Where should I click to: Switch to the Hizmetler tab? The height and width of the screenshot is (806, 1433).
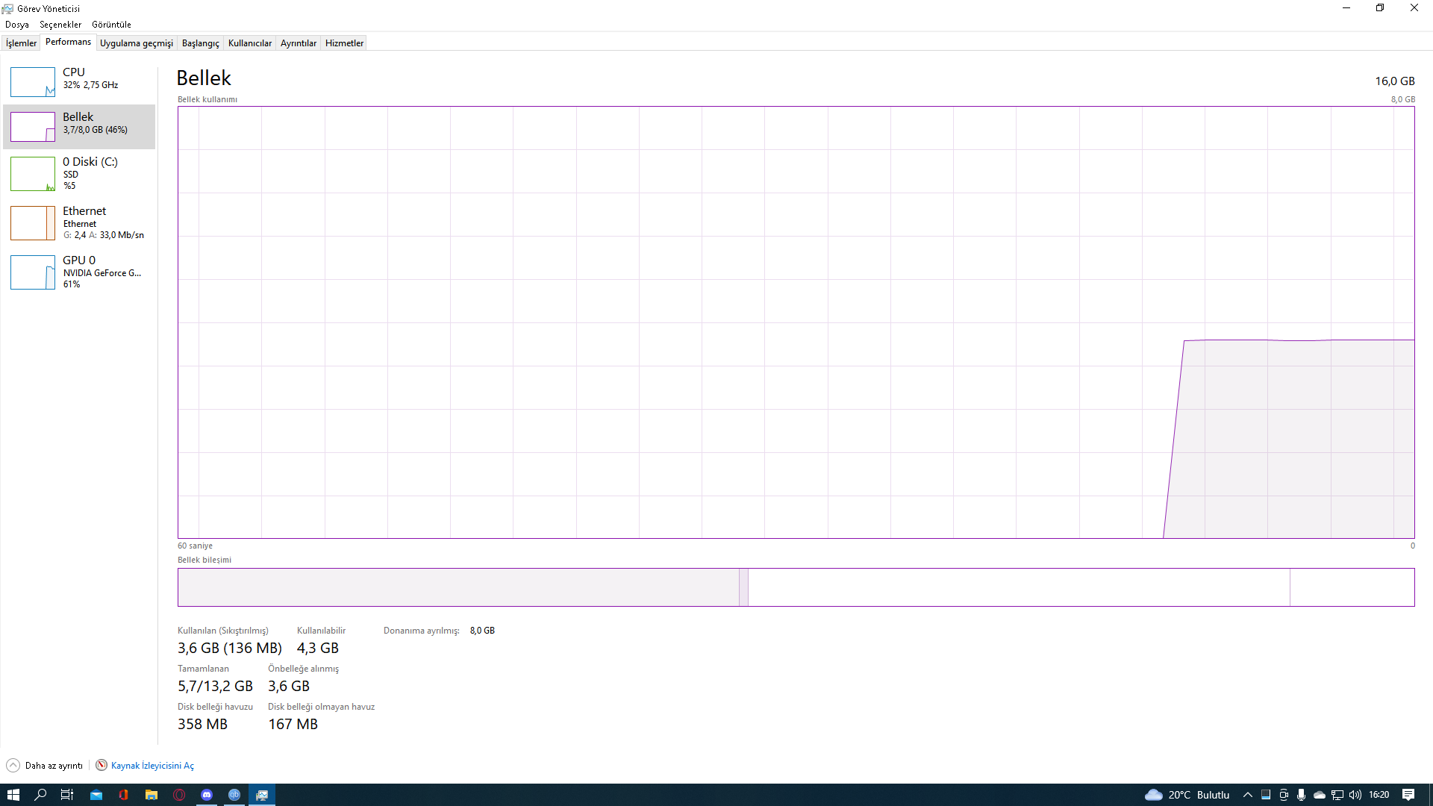pyautogui.click(x=344, y=43)
